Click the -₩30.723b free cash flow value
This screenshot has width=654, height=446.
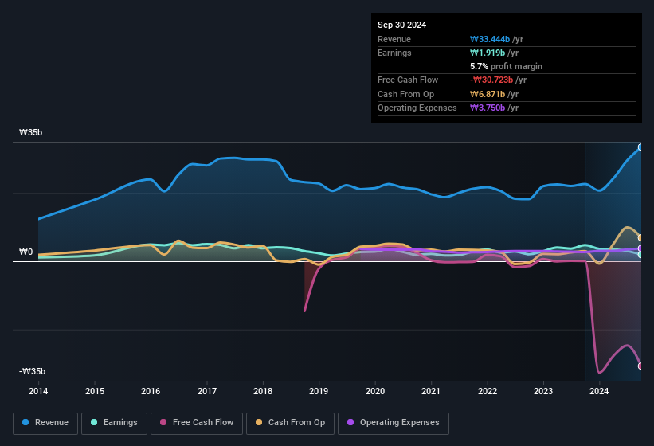pos(491,80)
